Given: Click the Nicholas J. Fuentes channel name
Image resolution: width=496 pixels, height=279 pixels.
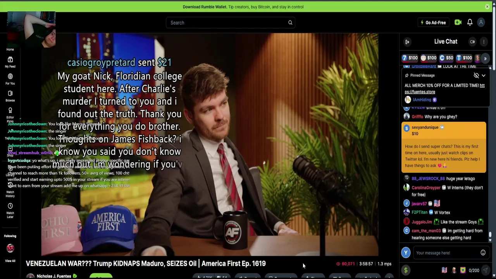Looking at the screenshot, I should point(54,276).
